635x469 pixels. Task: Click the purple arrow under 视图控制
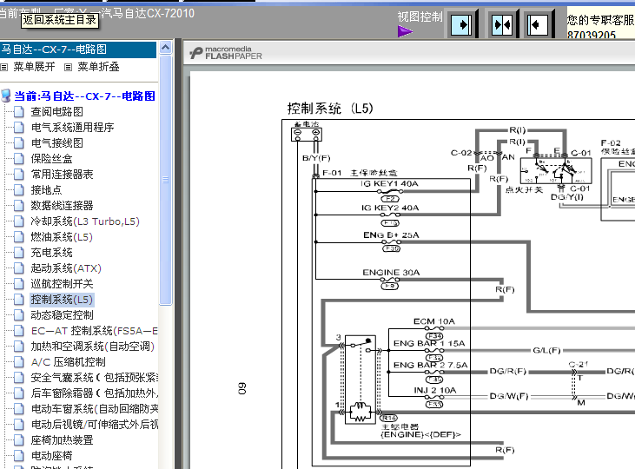[x=405, y=31]
